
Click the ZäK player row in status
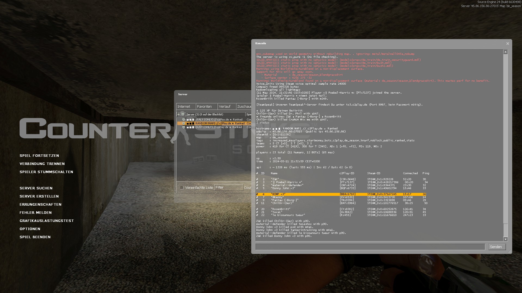coord(341,179)
